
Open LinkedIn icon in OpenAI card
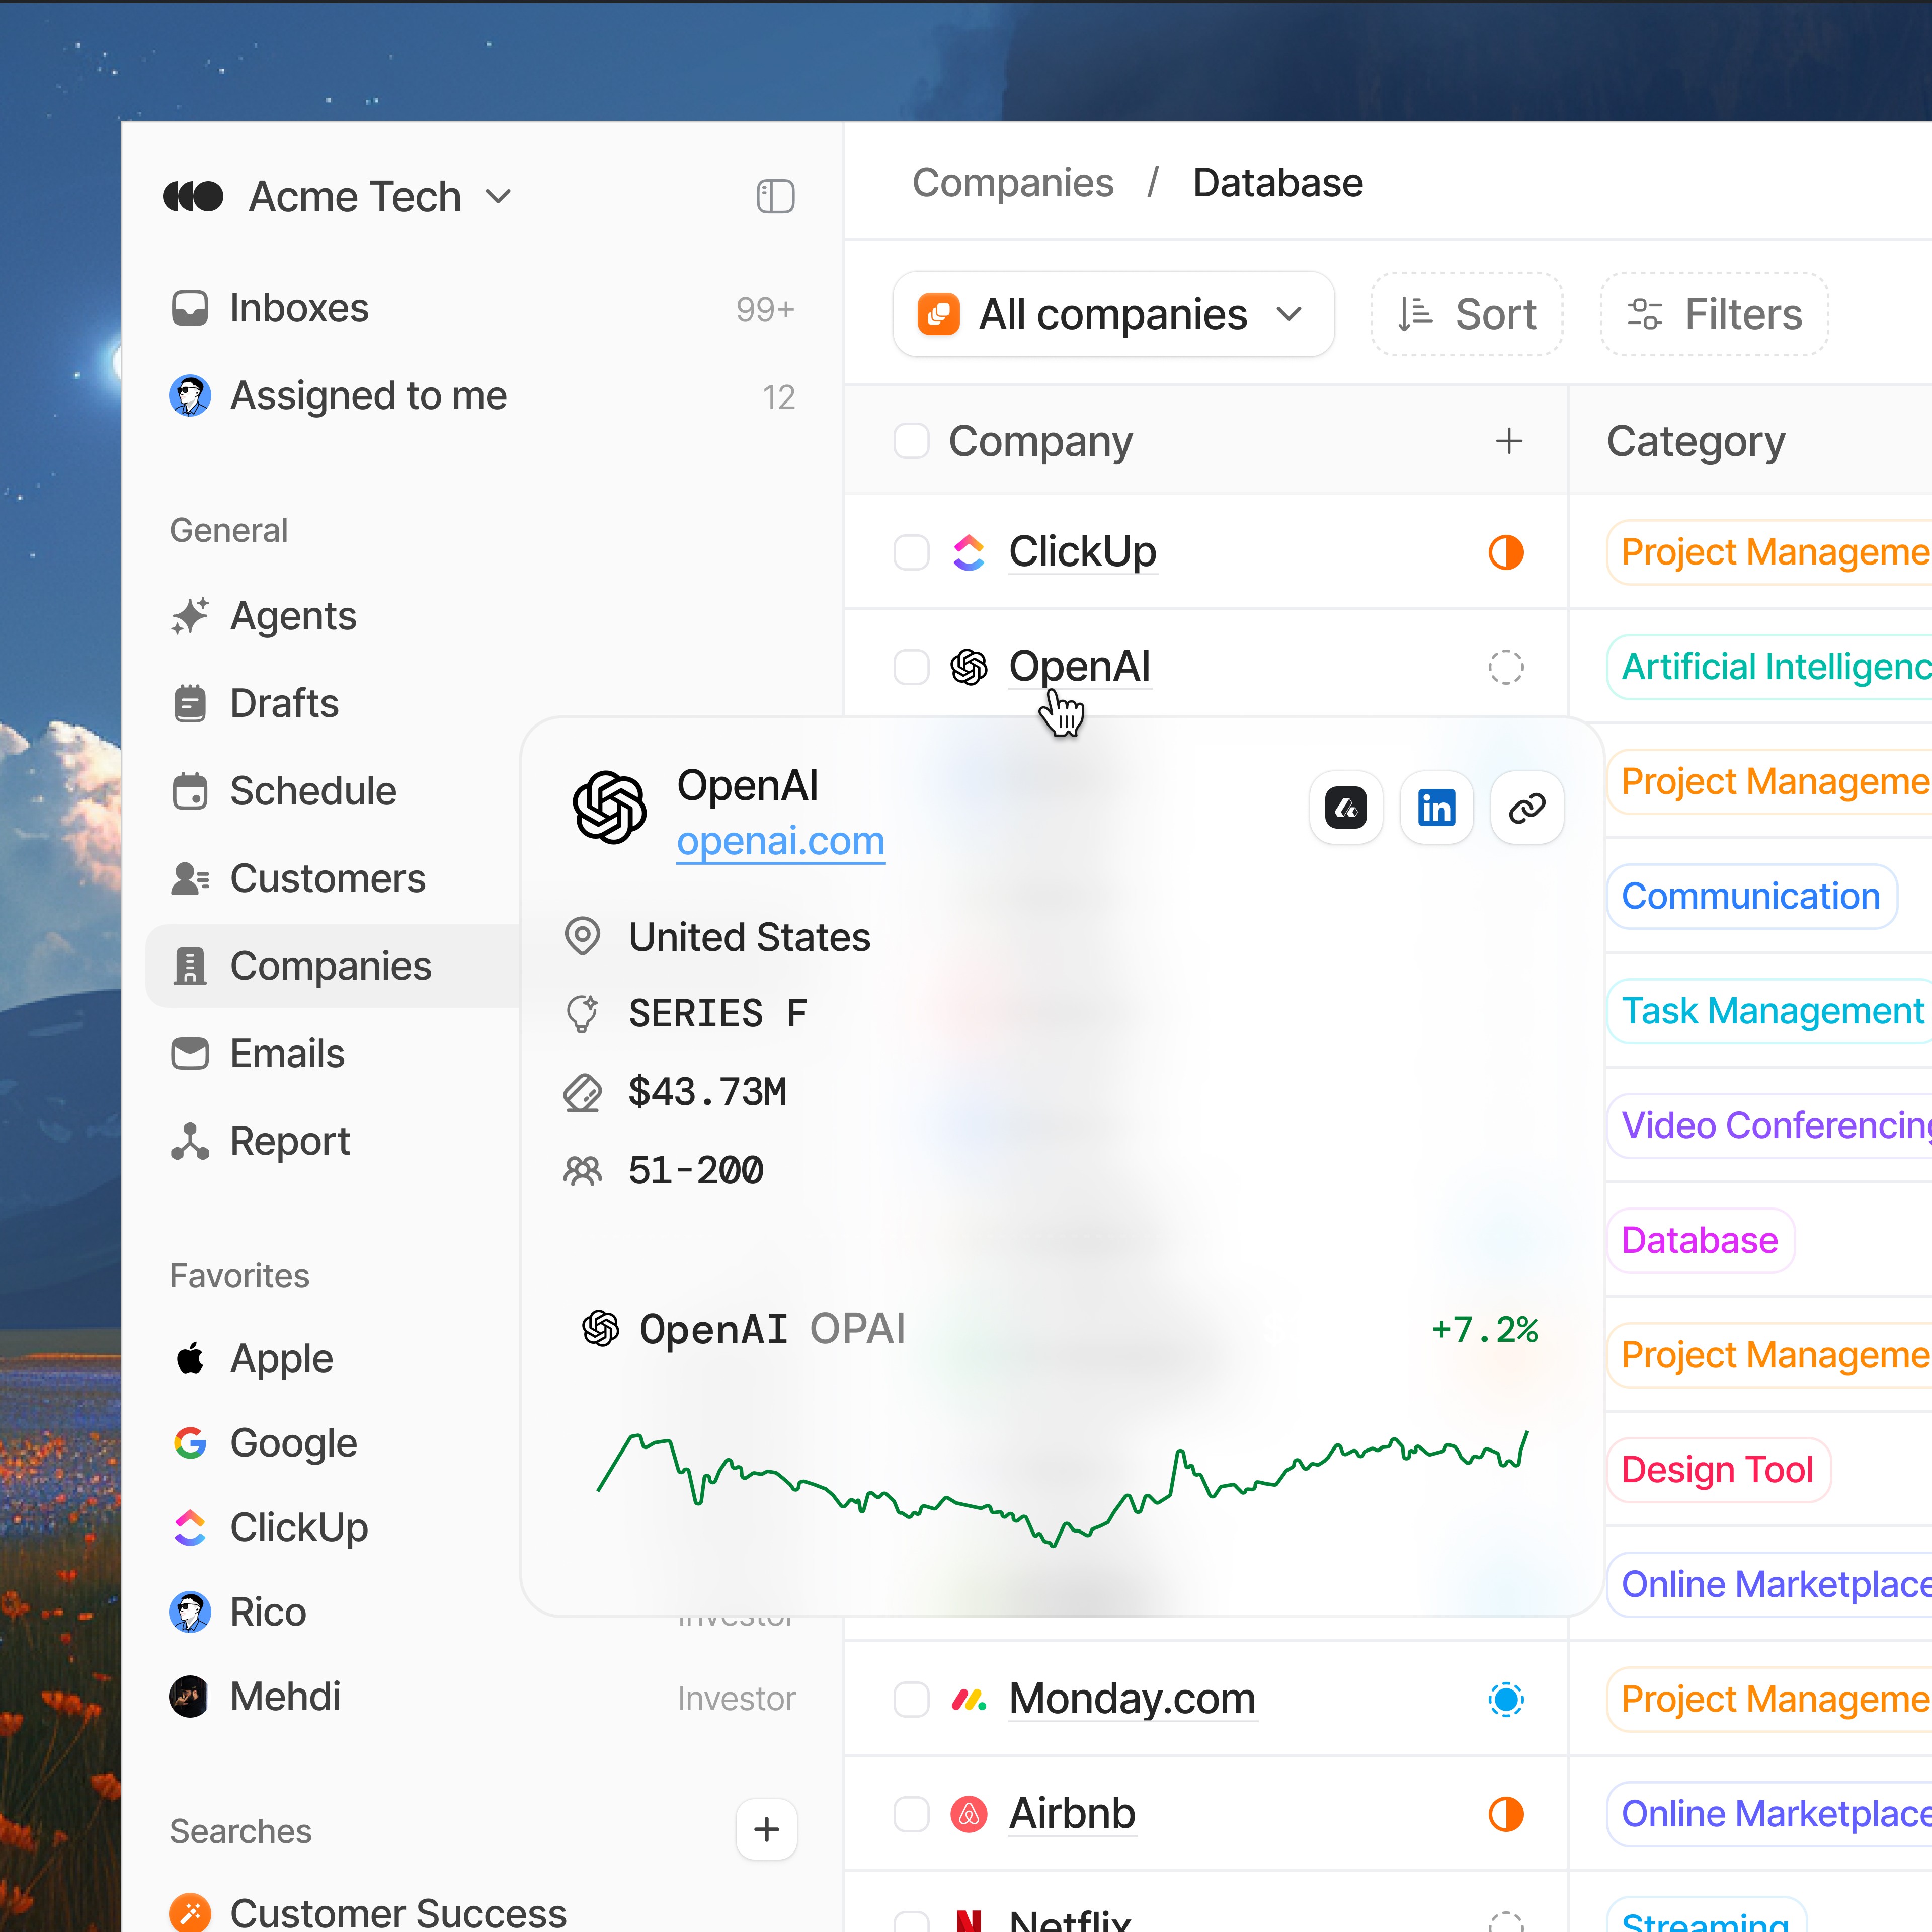[1436, 807]
